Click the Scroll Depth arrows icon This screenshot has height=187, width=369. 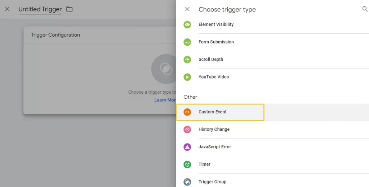coord(187,60)
